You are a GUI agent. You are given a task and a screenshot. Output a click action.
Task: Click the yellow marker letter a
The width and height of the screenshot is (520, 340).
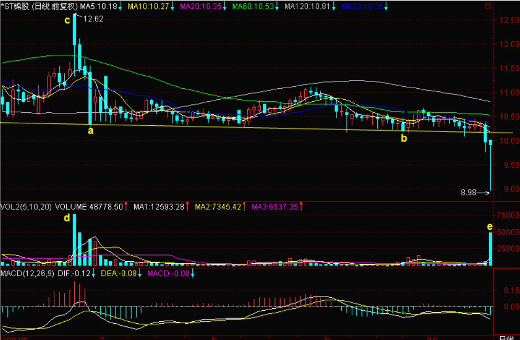[90, 131]
